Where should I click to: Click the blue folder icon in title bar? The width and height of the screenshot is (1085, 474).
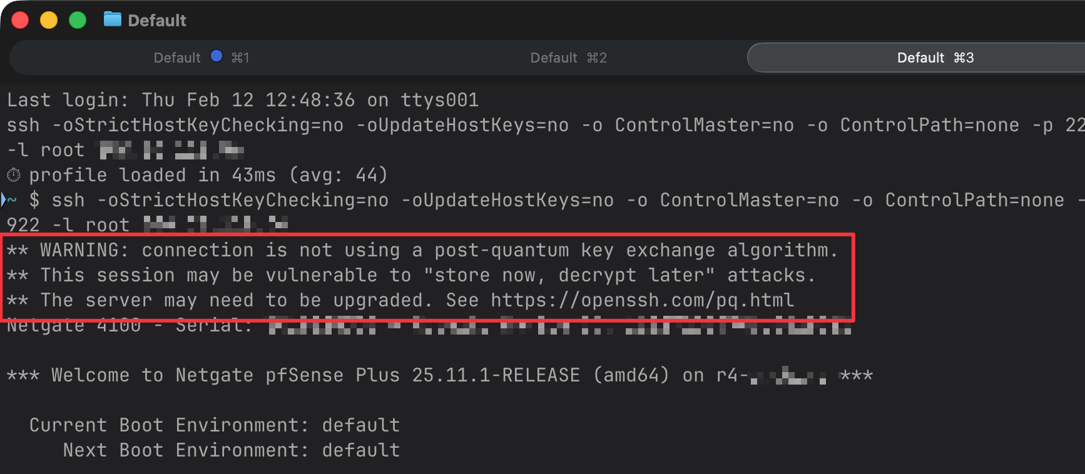click(x=113, y=20)
